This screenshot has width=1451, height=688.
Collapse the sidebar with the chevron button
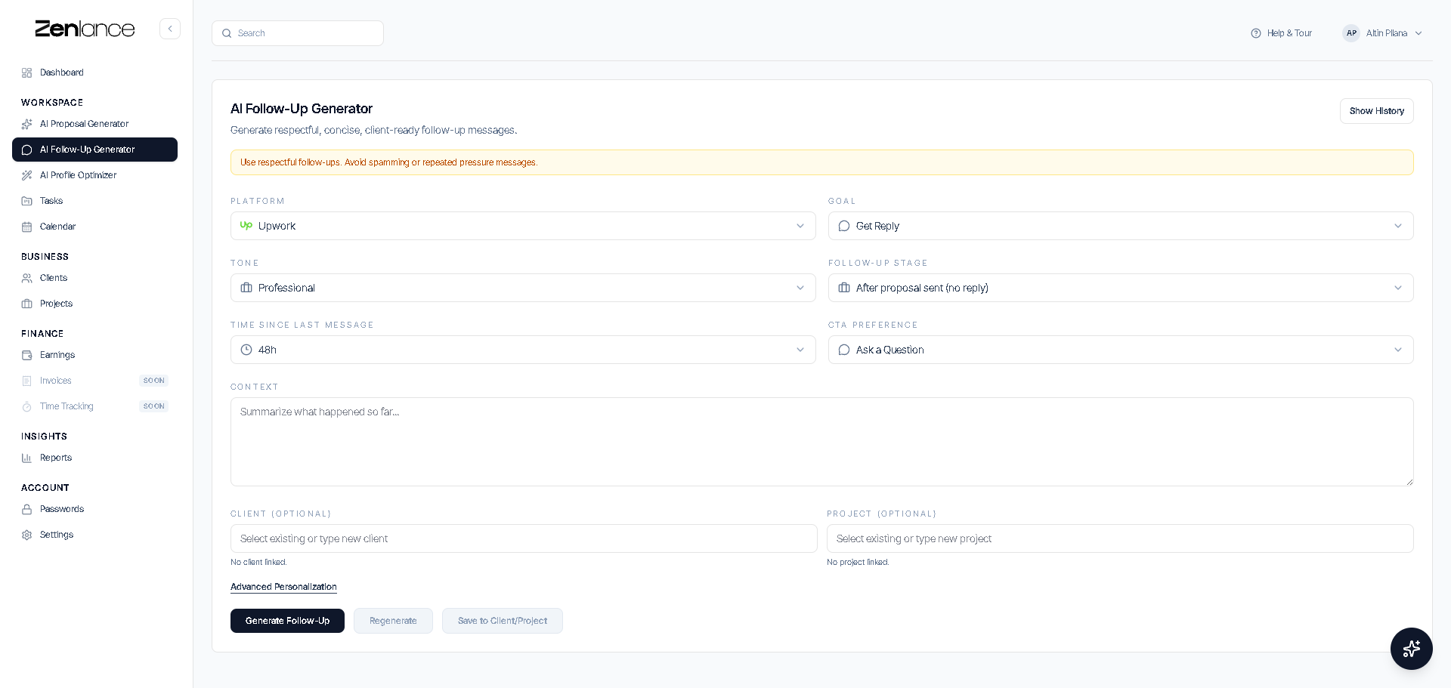[x=170, y=29]
